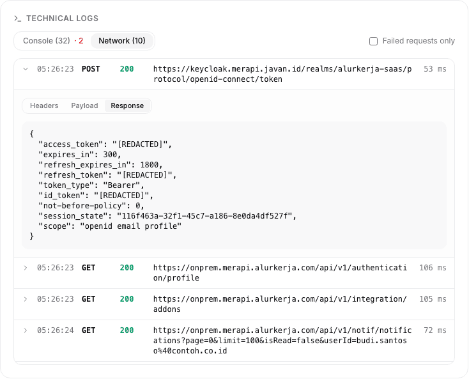Viewport: 469px width, 379px height.
Task: Enable Failed requests only checkbox
Action: [373, 41]
